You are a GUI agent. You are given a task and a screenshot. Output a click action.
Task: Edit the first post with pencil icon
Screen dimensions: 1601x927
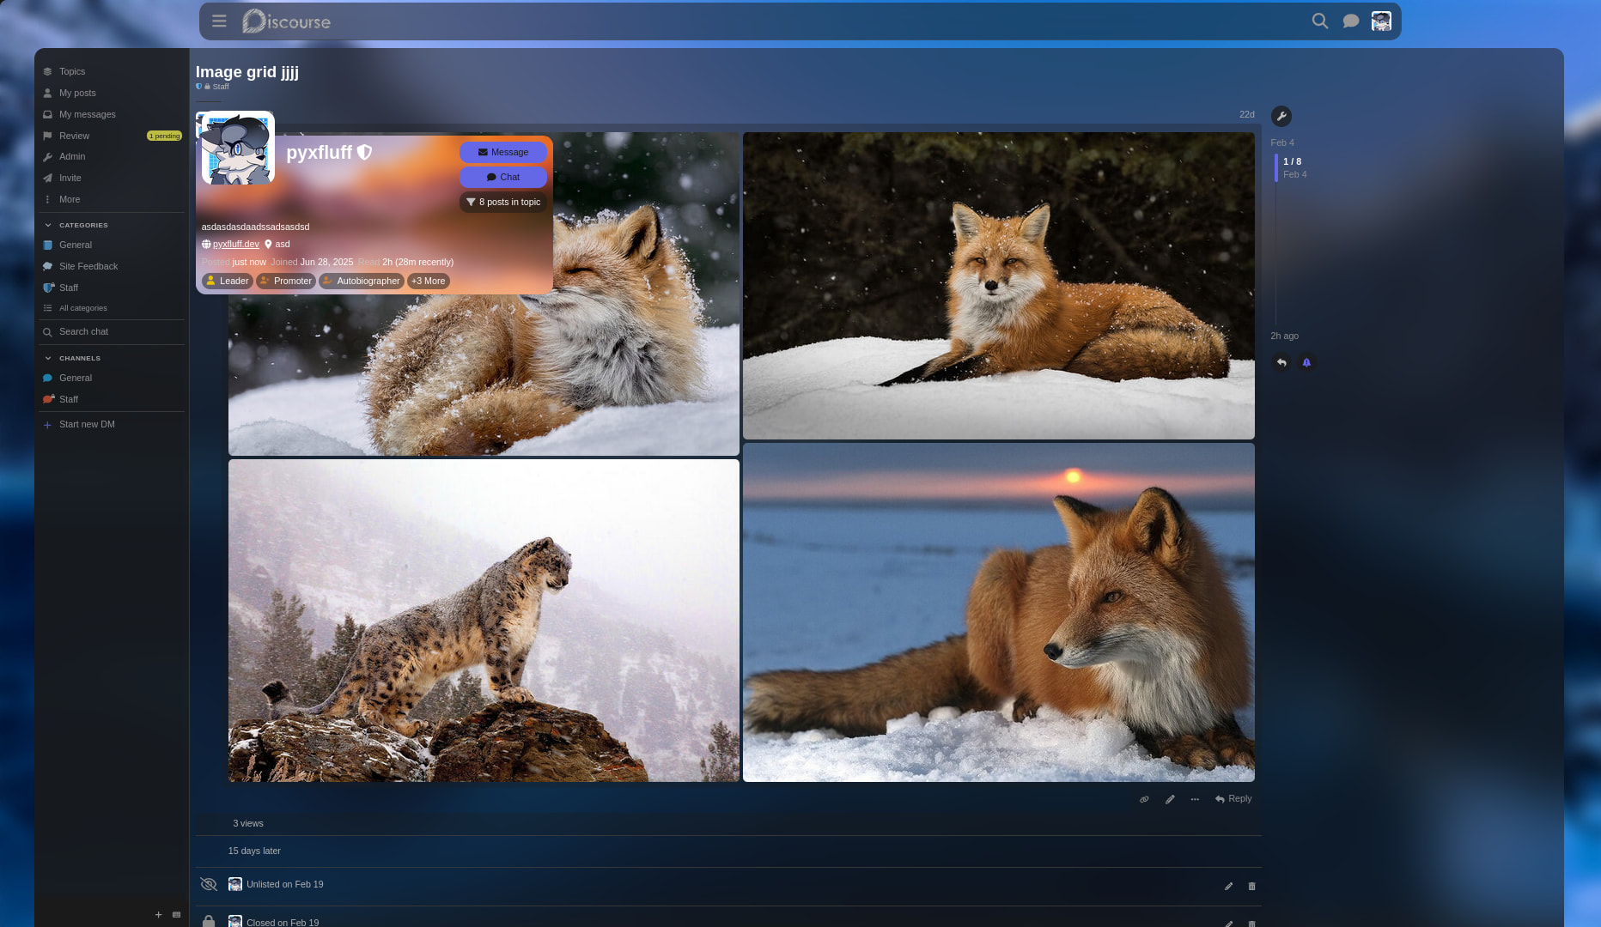coord(1170,799)
